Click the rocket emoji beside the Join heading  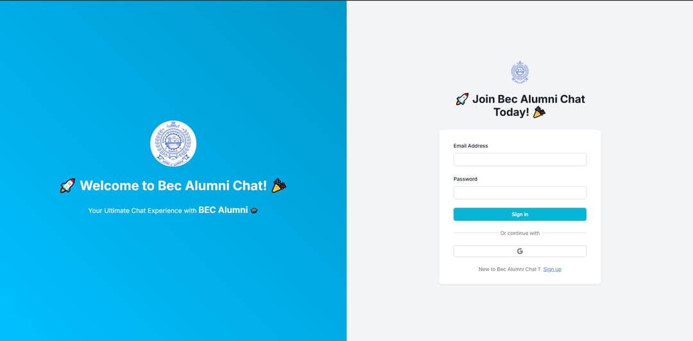coord(462,99)
